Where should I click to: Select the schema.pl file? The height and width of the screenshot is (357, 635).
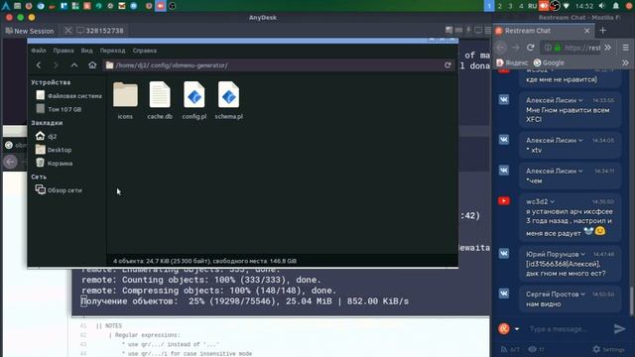pyautogui.click(x=229, y=100)
